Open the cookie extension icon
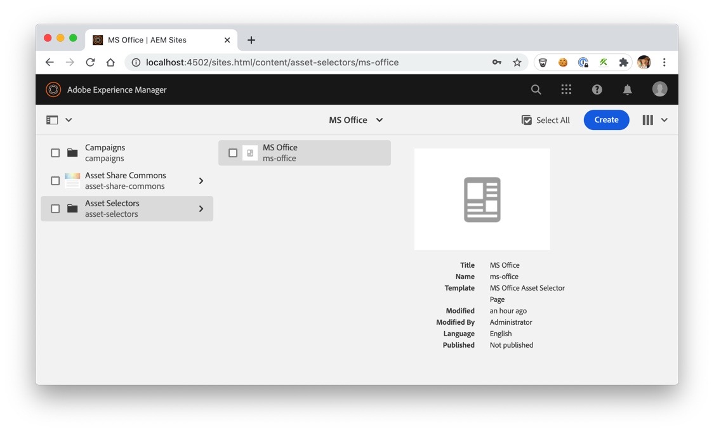Viewport: 714px width, 432px height. point(563,62)
